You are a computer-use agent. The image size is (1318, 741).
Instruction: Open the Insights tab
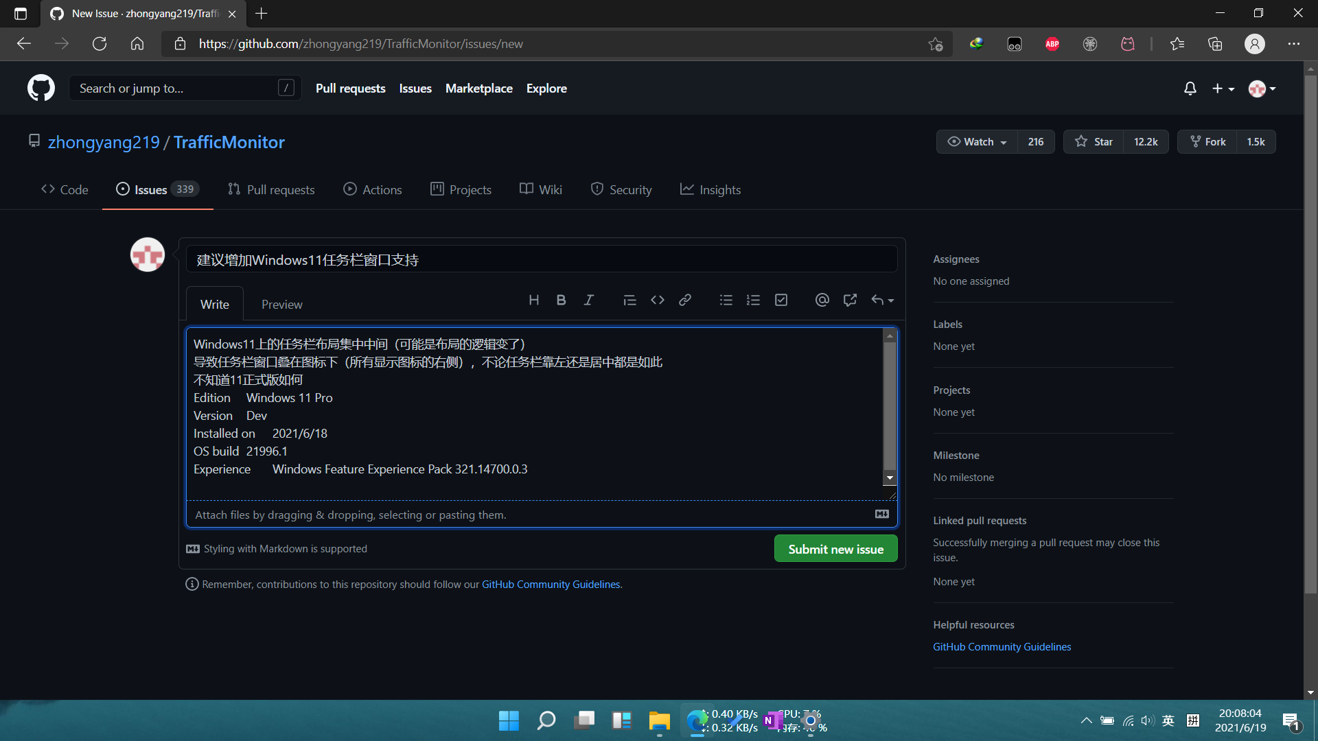tap(710, 189)
